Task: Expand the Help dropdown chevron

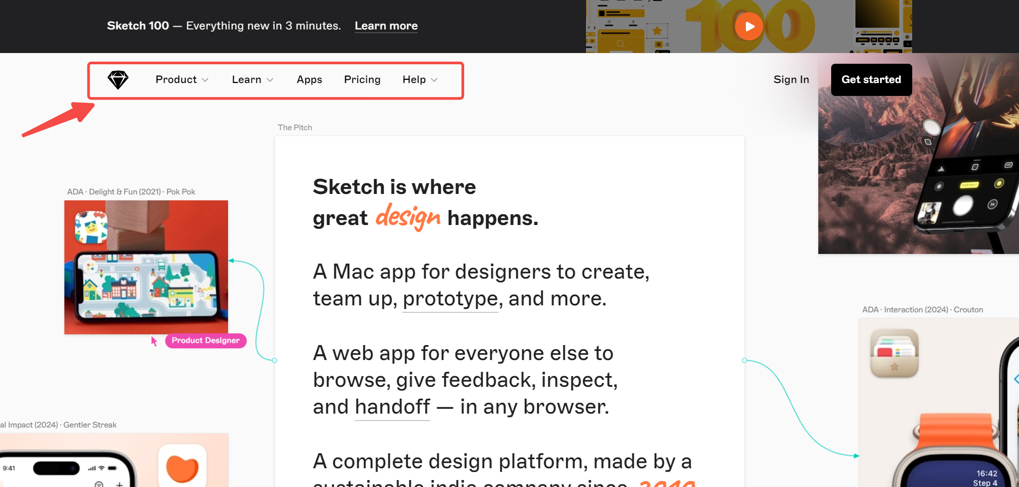Action: [x=434, y=80]
